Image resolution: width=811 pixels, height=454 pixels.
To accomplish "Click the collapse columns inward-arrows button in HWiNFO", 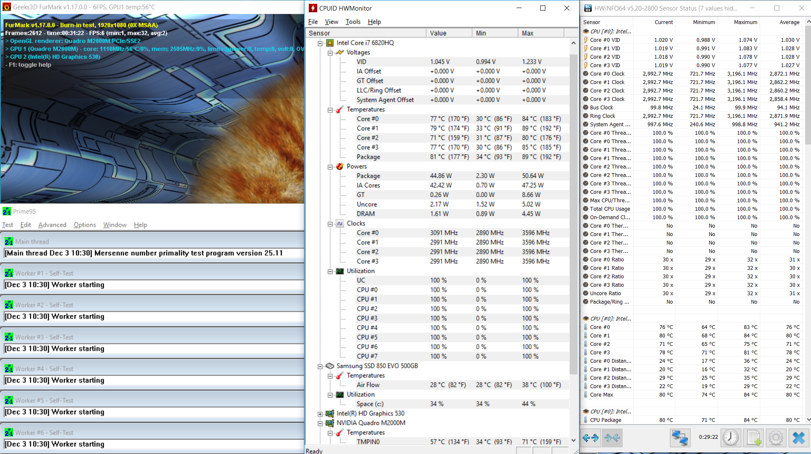I will [x=612, y=438].
